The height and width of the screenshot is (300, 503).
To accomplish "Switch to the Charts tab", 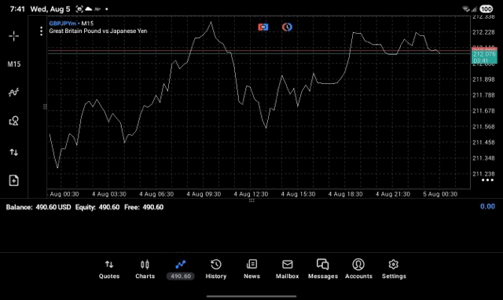I will click(145, 269).
